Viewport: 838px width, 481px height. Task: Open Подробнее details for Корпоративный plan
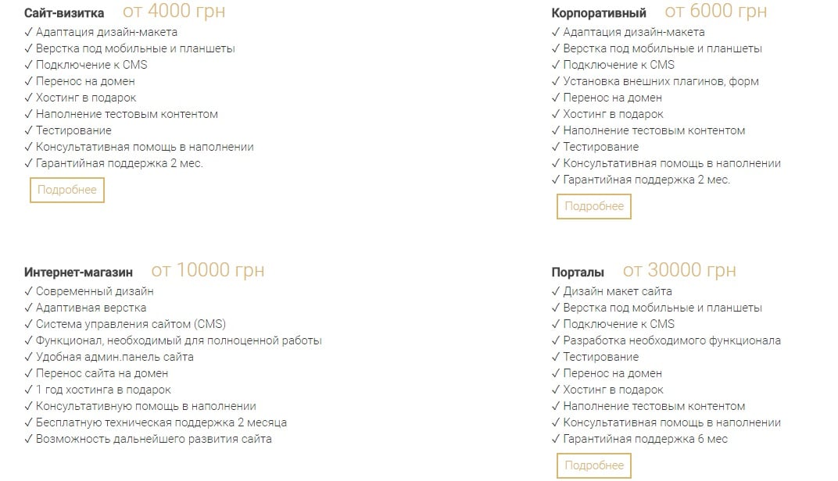(x=593, y=206)
